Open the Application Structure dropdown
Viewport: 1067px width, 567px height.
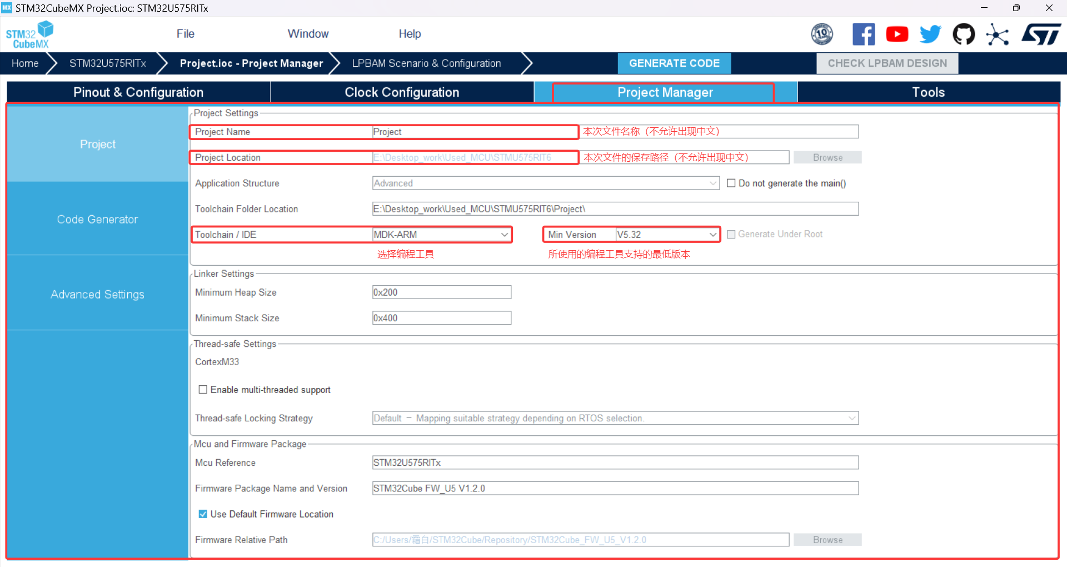click(546, 183)
